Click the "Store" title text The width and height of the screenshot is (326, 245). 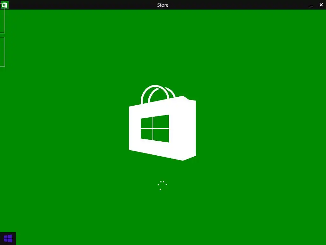[163, 5]
